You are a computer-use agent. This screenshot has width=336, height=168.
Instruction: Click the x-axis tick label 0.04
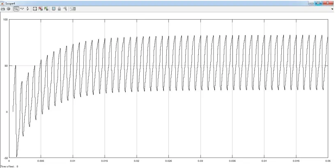coord(264,161)
